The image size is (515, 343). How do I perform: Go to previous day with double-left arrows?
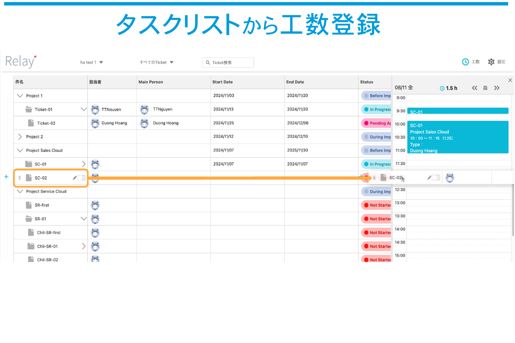474,88
